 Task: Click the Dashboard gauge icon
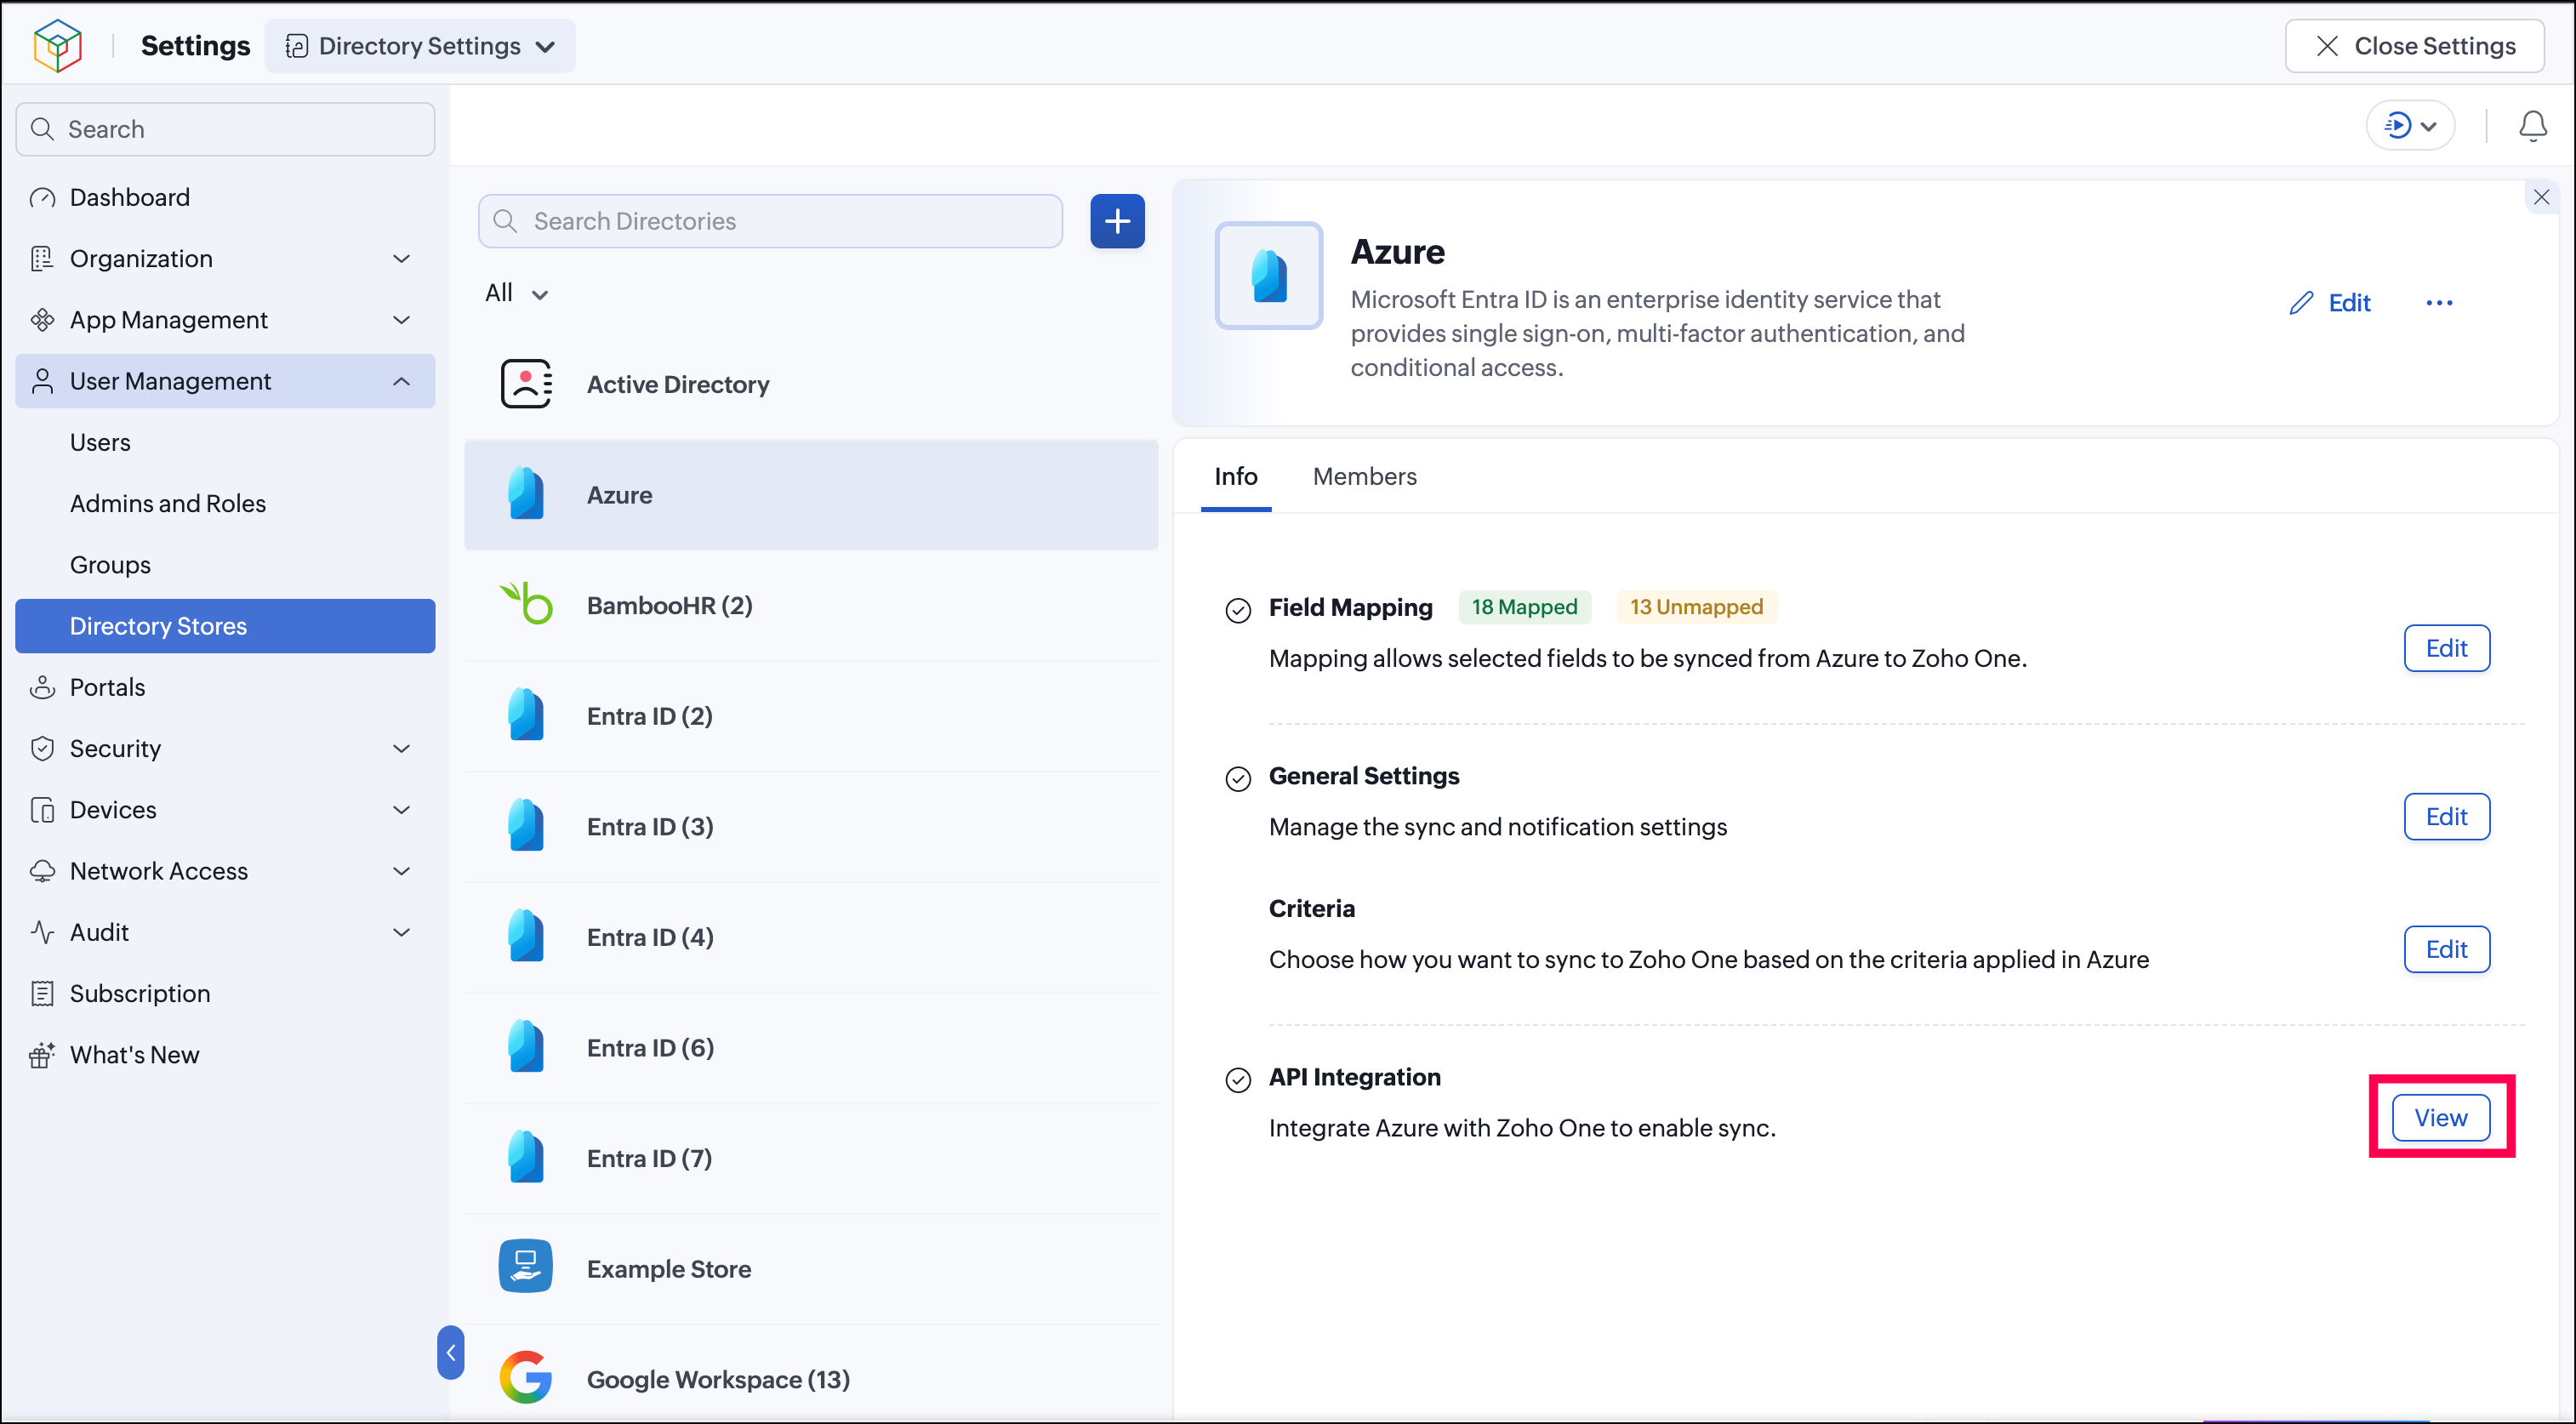tap(43, 198)
